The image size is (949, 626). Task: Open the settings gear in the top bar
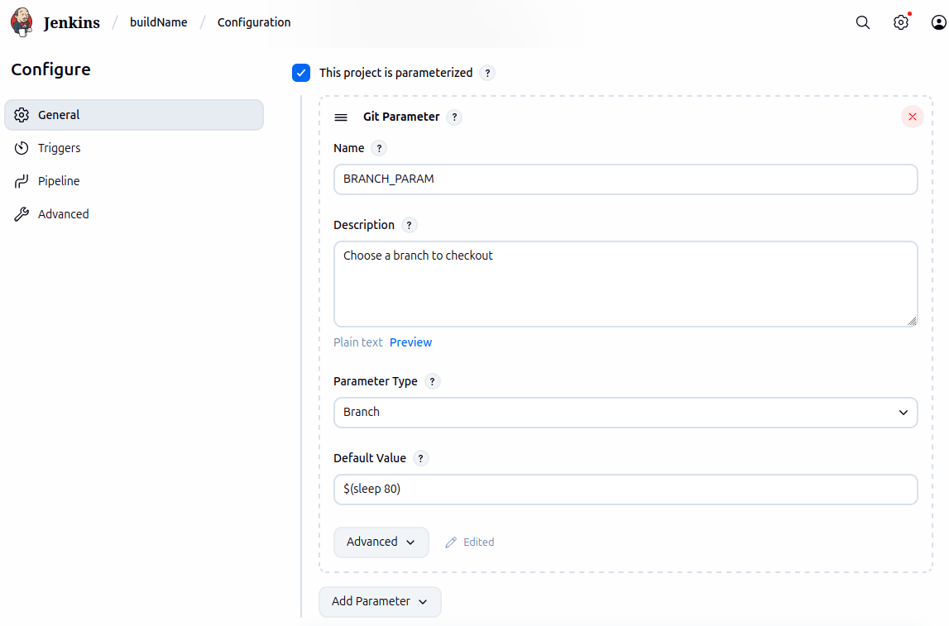coord(900,22)
